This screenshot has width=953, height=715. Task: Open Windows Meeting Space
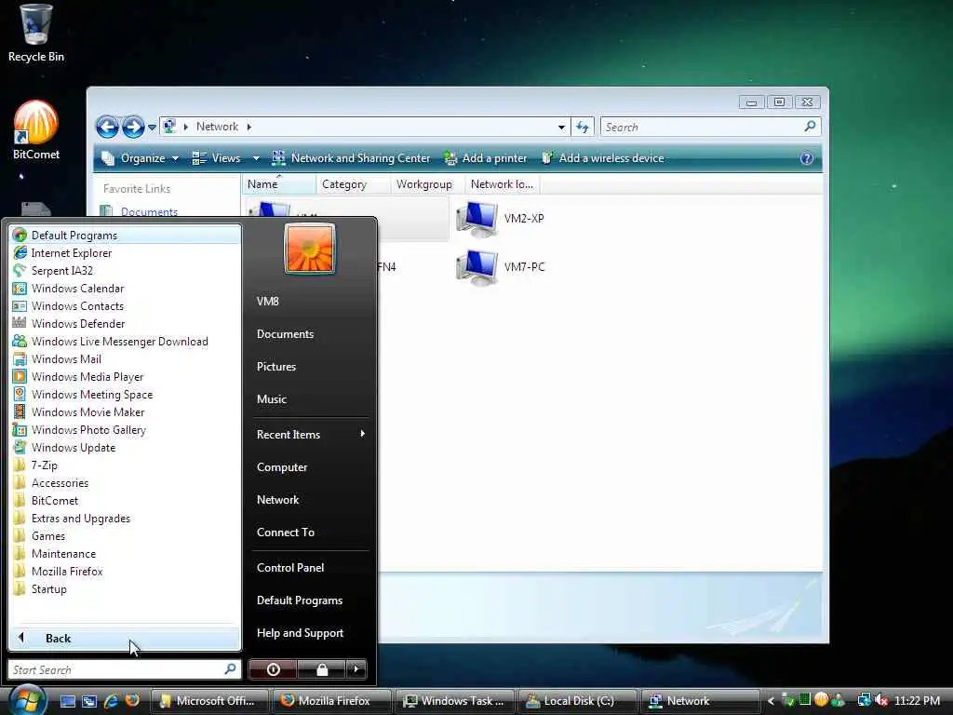pos(126,394)
